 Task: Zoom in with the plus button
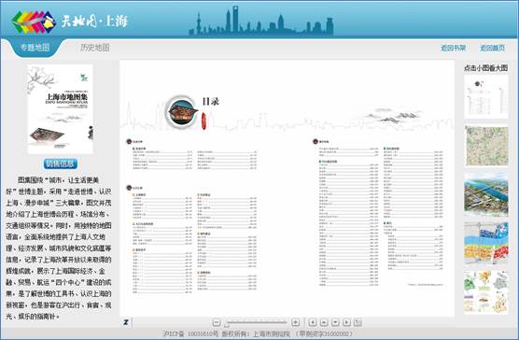pyautogui.click(x=295, y=322)
